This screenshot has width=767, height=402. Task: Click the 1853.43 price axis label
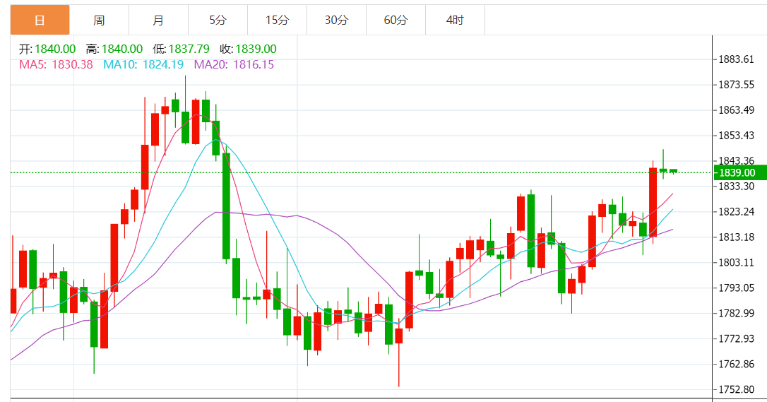point(736,136)
